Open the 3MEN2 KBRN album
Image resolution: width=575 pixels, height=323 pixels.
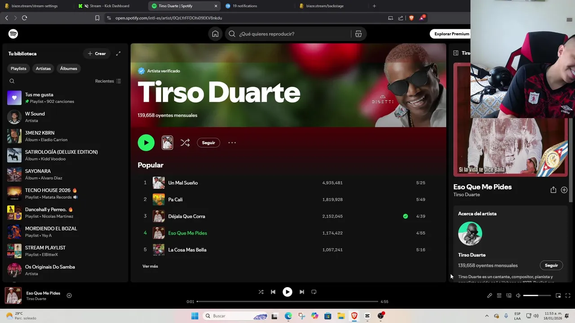click(65, 136)
